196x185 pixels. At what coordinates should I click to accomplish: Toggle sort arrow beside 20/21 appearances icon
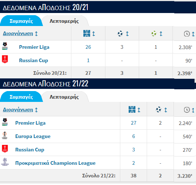[x=93, y=34]
